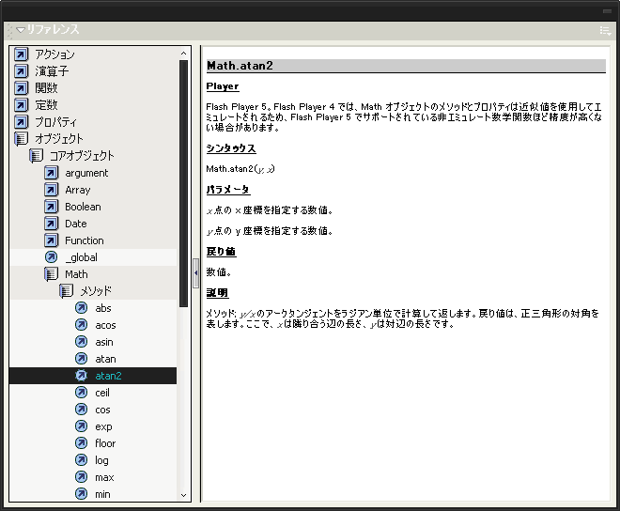Image resolution: width=620 pixels, height=511 pixels.
Task: Click the abs method icon
Action: point(81,308)
